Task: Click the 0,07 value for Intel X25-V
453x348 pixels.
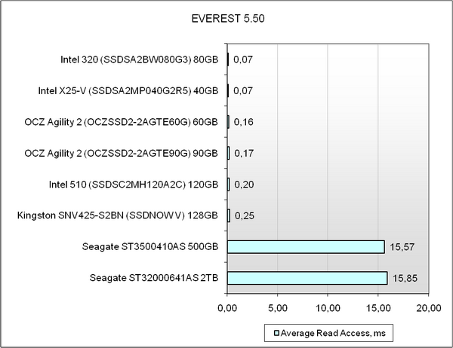Action: pyautogui.click(x=243, y=91)
